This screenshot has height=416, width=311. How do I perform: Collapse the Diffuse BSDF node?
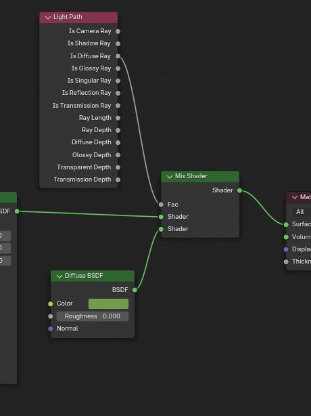[59, 276]
